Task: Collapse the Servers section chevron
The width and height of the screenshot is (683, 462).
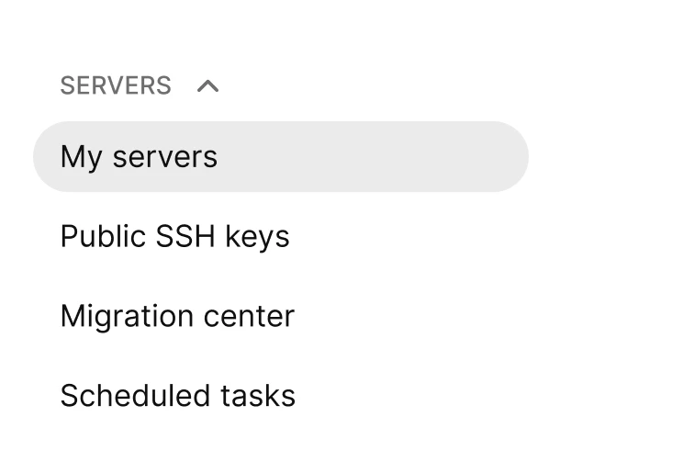Action: point(208,86)
